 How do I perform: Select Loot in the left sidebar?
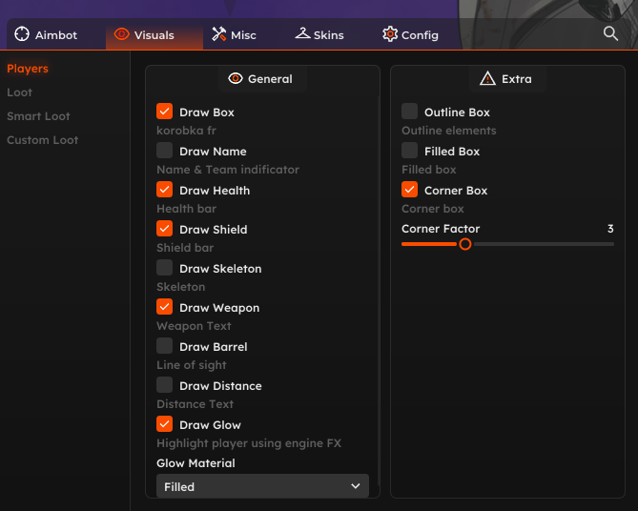point(20,92)
